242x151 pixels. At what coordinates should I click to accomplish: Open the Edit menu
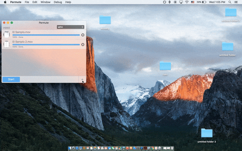pyautogui.click(x=35, y=2)
